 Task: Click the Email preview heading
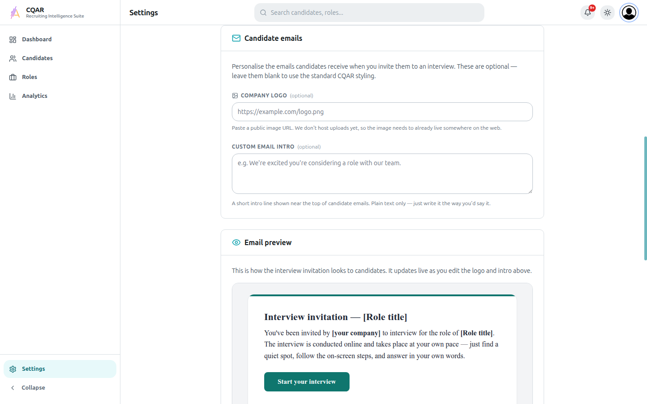(268, 242)
